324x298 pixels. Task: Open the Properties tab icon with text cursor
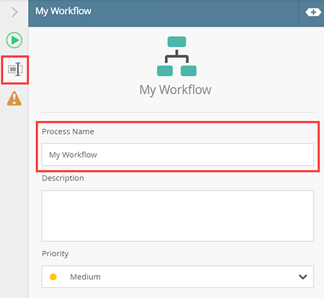(15, 69)
